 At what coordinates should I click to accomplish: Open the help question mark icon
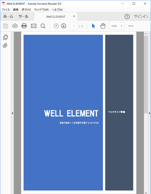(x=127, y=17)
